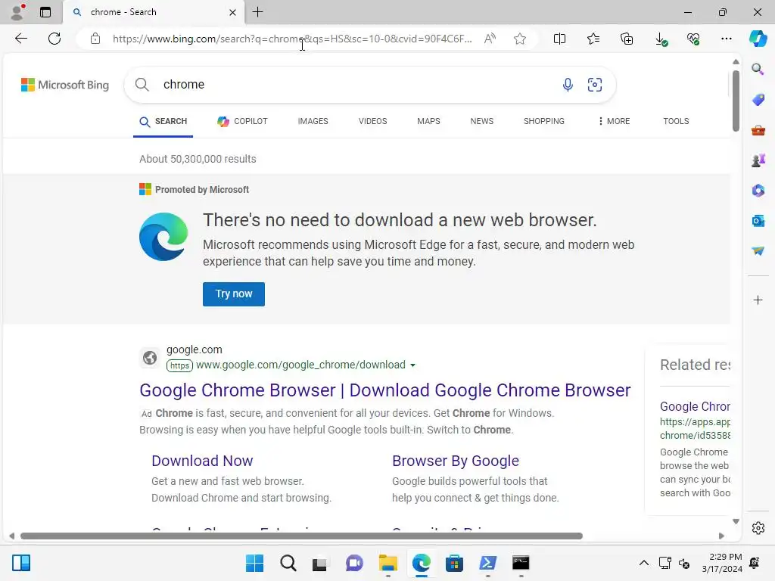Image resolution: width=775 pixels, height=581 pixels.
Task: Go back to the previous page
Action: [20, 39]
